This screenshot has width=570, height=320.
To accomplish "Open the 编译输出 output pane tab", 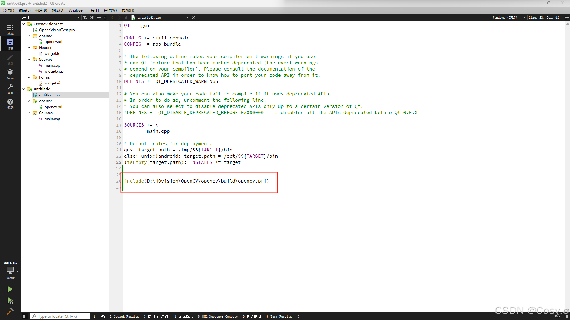I will click(184, 316).
